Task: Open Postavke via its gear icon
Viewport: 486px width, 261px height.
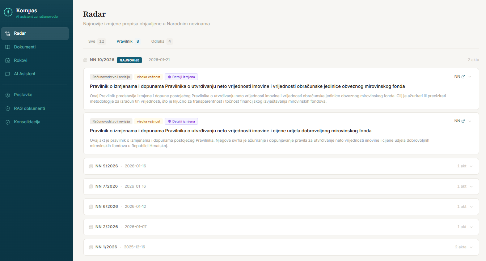Action: tap(8, 95)
